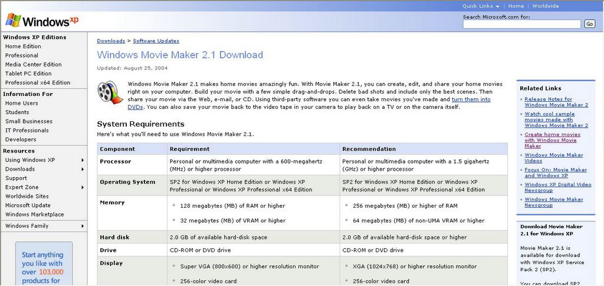Click the Windows XP logo
The height and width of the screenshot is (286, 604).
click(x=41, y=21)
